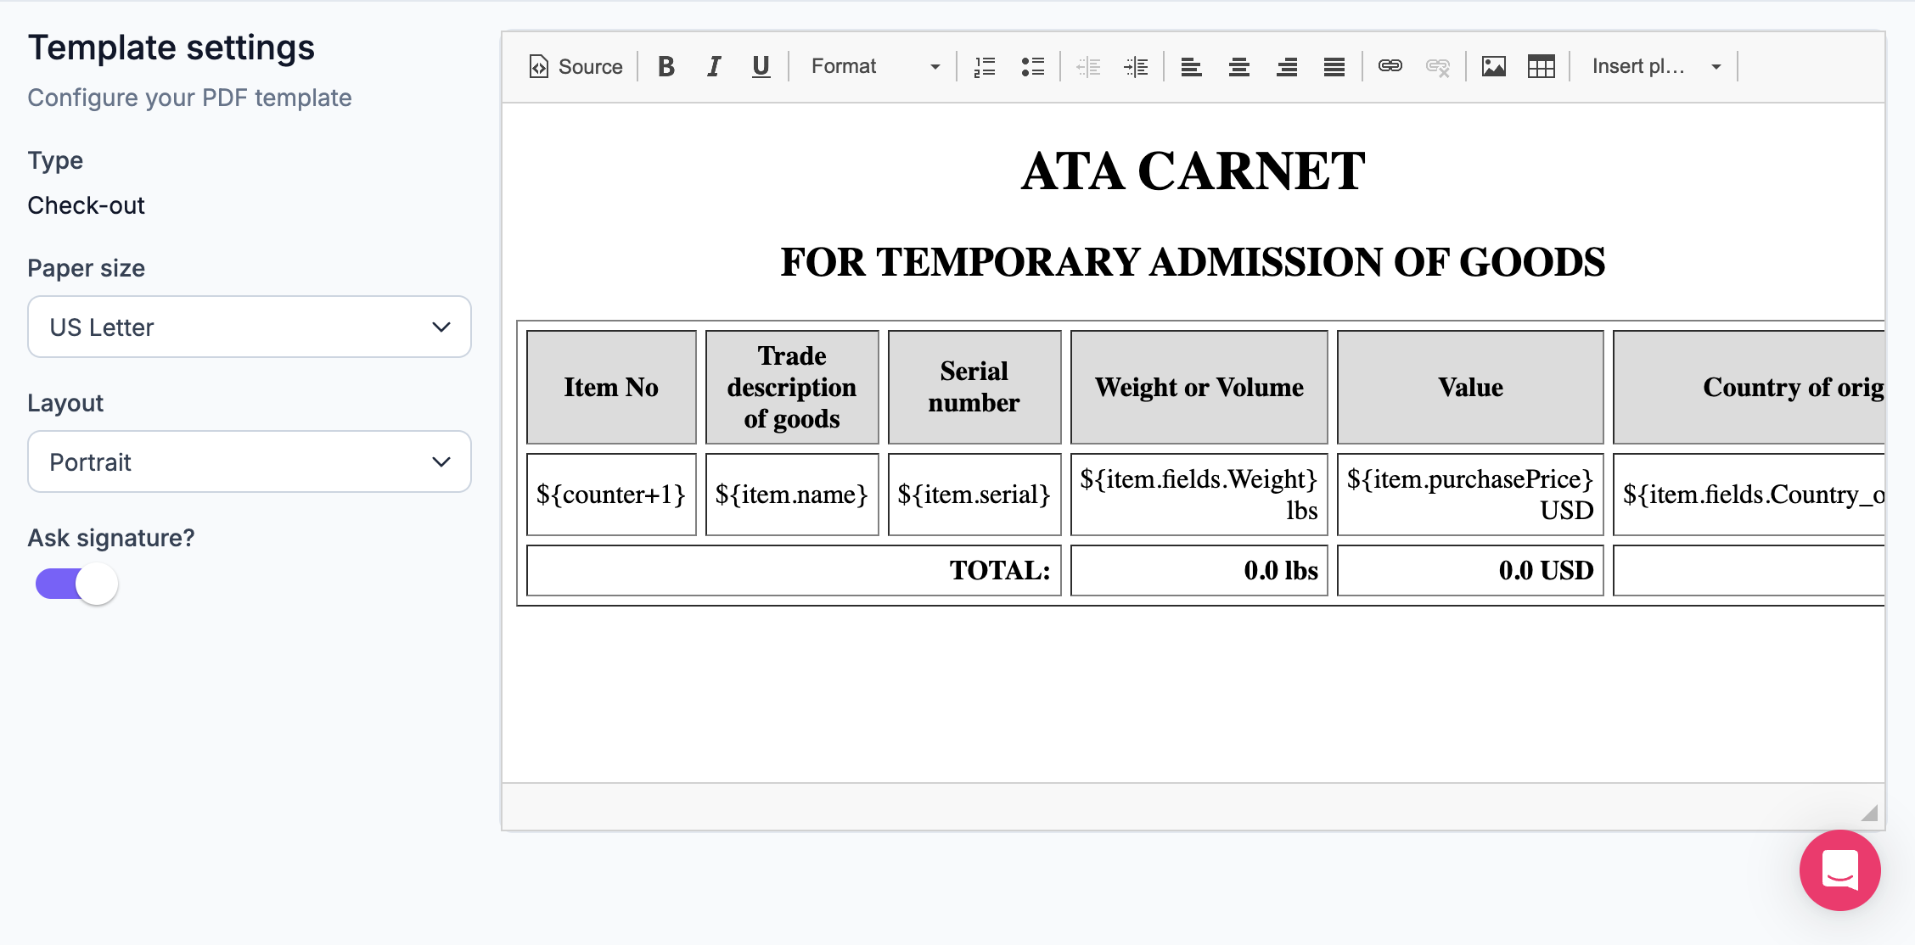Image resolution: width=1915 pixels, height=945 pixels.
Task: Click the 0.0 lbs total cell
Action: tap(1199, 570)
